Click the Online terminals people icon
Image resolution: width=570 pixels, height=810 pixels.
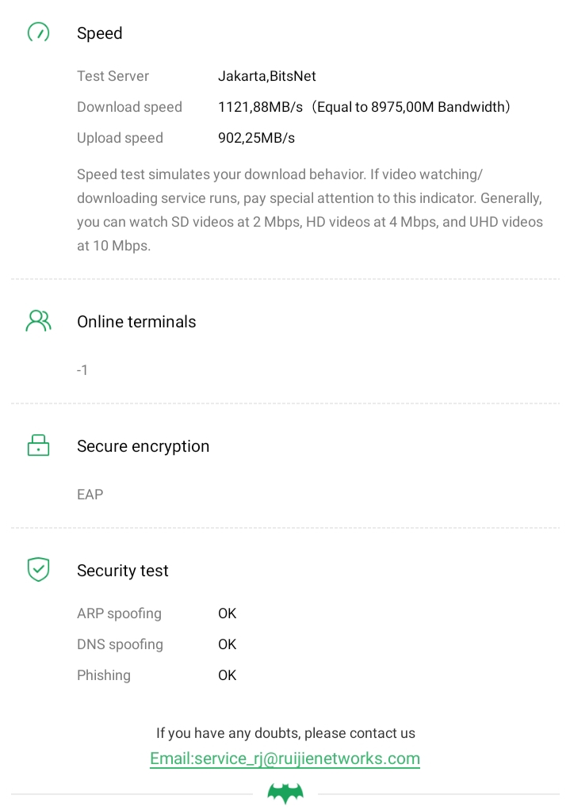pos(38,321)
